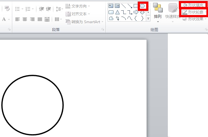Toggle distributed text alignment
Screen dimensions: 208x137
47,19
